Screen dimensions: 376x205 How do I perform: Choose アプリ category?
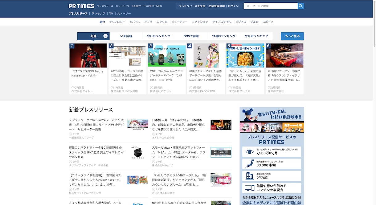point(148,22)
